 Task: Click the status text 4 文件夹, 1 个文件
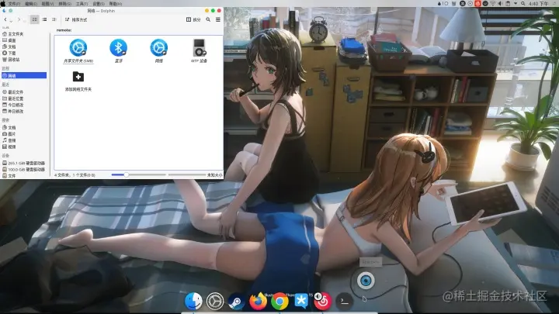click(x=75, y=175)
